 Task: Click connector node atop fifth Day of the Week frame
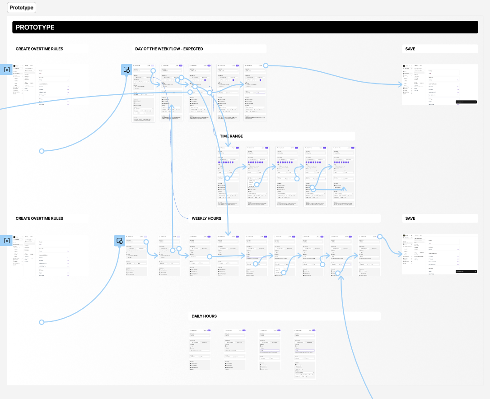pos(266,65)
